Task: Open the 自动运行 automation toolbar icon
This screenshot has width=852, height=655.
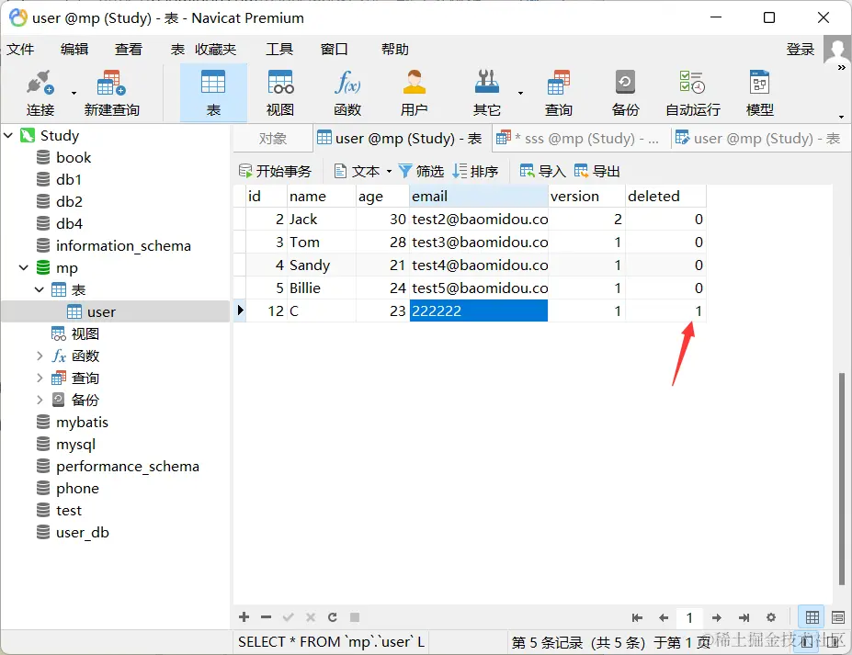Action: tap(693, 93)
